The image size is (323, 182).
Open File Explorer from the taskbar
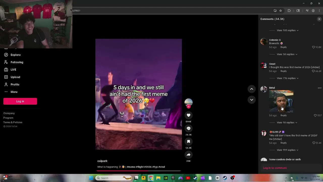158,178
